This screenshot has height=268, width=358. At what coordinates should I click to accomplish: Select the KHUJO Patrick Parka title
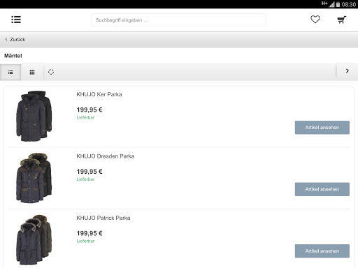coord(103,218)
